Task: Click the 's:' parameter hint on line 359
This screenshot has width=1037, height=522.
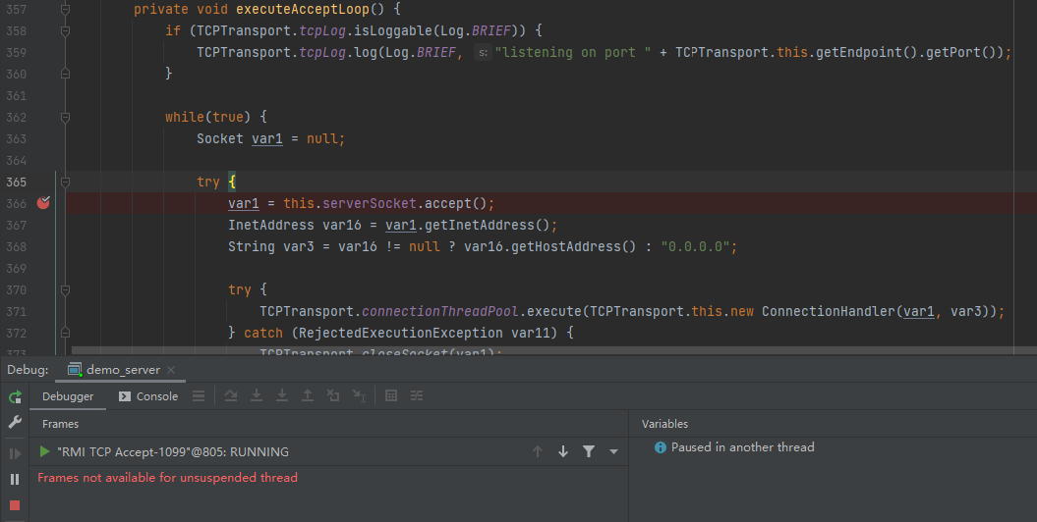Action: point(484,53)
